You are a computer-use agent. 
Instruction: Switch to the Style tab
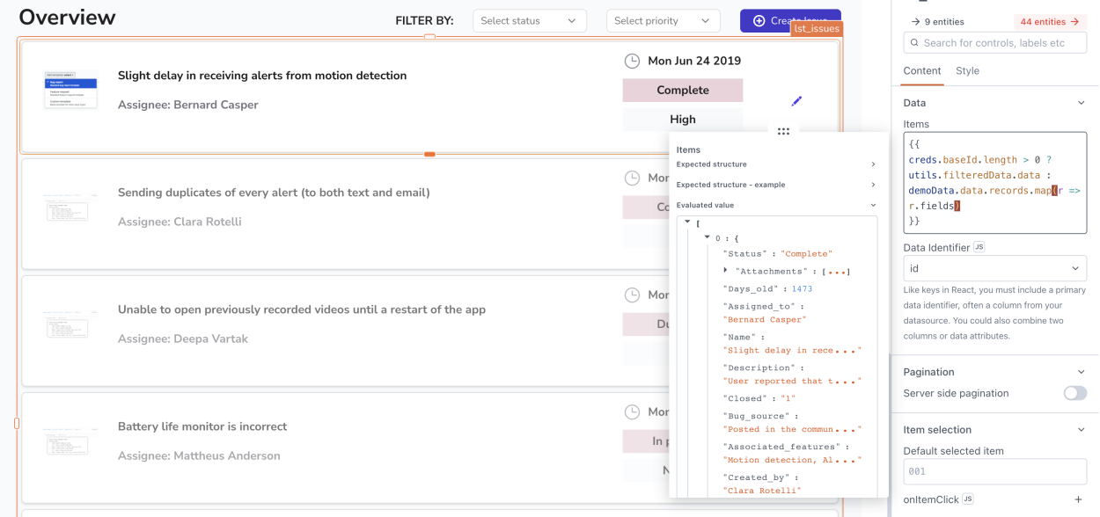point(967,71)
